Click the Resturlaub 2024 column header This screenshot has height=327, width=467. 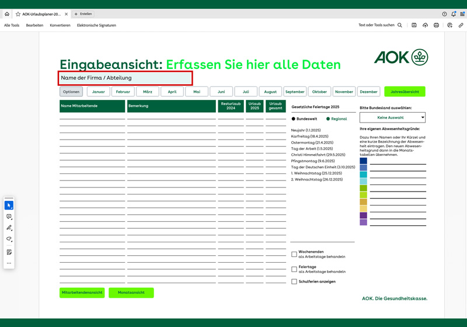pos(231,106)
